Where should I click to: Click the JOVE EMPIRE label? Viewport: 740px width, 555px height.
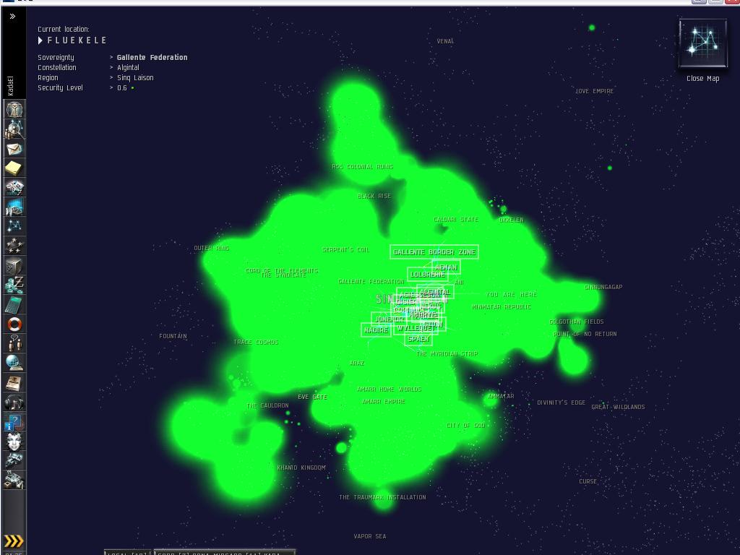594,91
